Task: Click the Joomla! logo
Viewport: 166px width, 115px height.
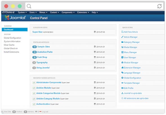Action: [x=15, y=18]
